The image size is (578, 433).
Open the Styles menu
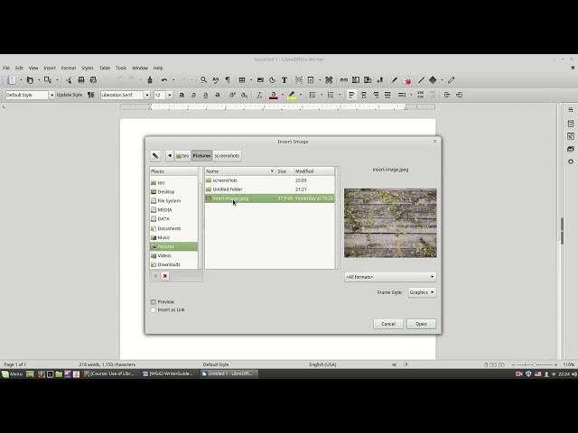(88, 69)
